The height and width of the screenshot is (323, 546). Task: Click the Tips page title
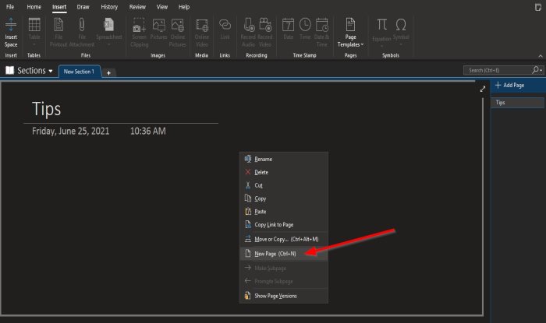[46, 109]
